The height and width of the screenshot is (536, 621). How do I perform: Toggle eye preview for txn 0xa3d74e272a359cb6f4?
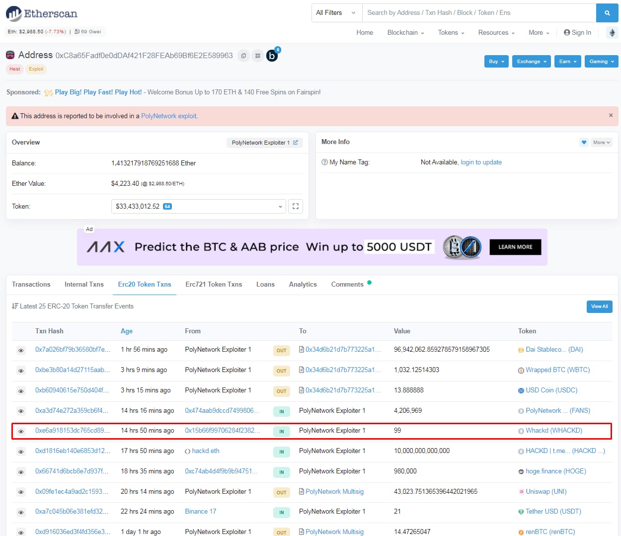pyautogui.click(x=21, y=411)
